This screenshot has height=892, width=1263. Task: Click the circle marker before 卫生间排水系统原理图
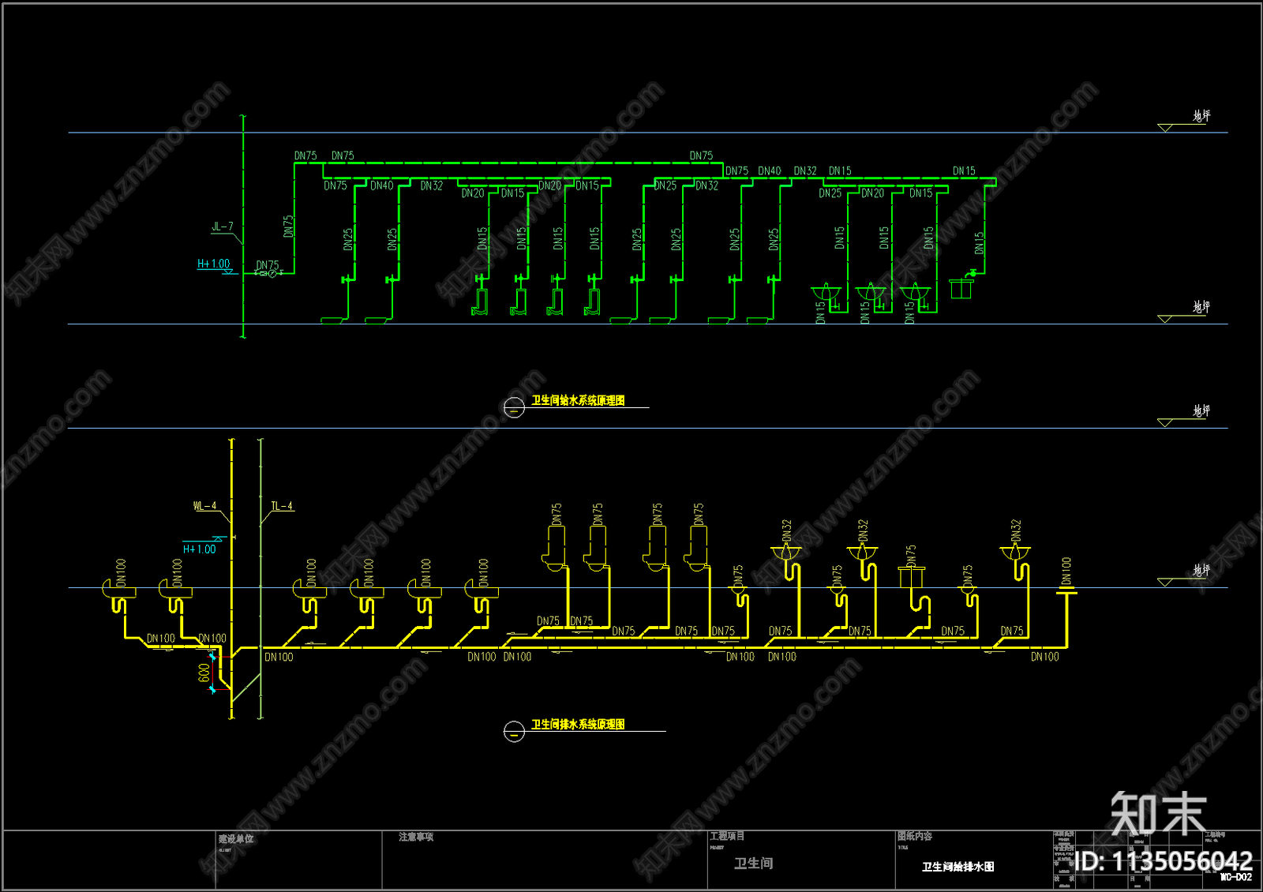pos(514,732)
